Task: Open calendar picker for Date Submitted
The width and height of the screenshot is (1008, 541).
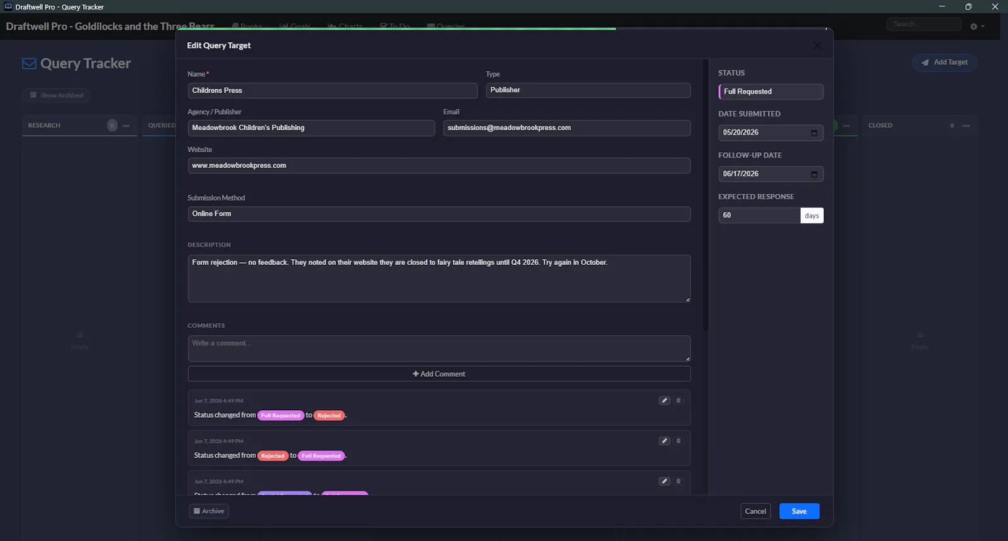Action: tap(814, 133)
